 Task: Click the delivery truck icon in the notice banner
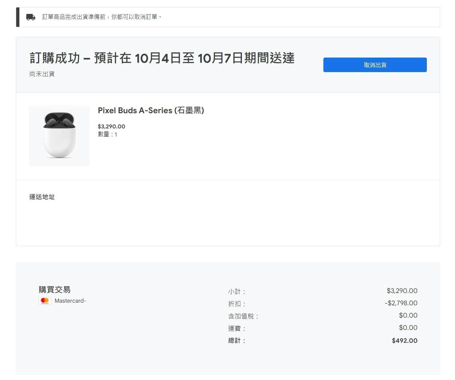[31, 17]
